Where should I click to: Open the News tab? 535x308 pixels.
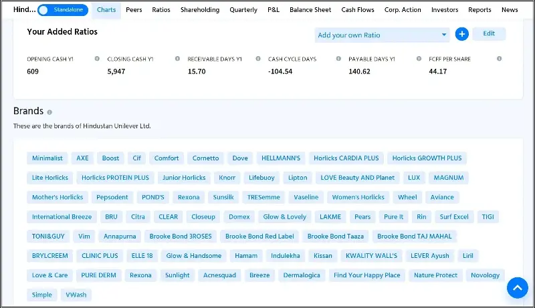[x=510, y=10]
